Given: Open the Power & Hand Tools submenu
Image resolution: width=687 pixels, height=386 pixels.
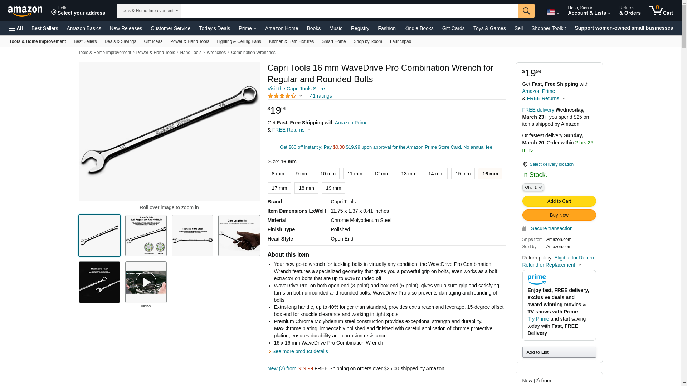Looking at the screenshot, I should tap(190, 41).
